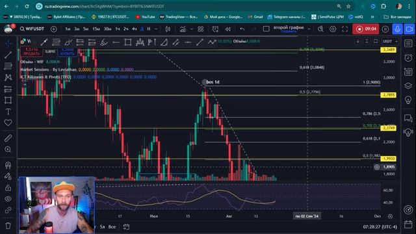
Task: Create an alert with the alarm clock icon
Action: 215,29
